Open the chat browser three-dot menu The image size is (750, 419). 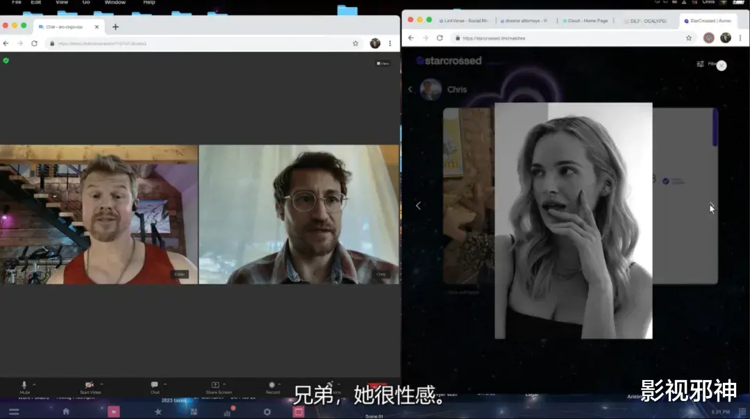tap(390, 44)
